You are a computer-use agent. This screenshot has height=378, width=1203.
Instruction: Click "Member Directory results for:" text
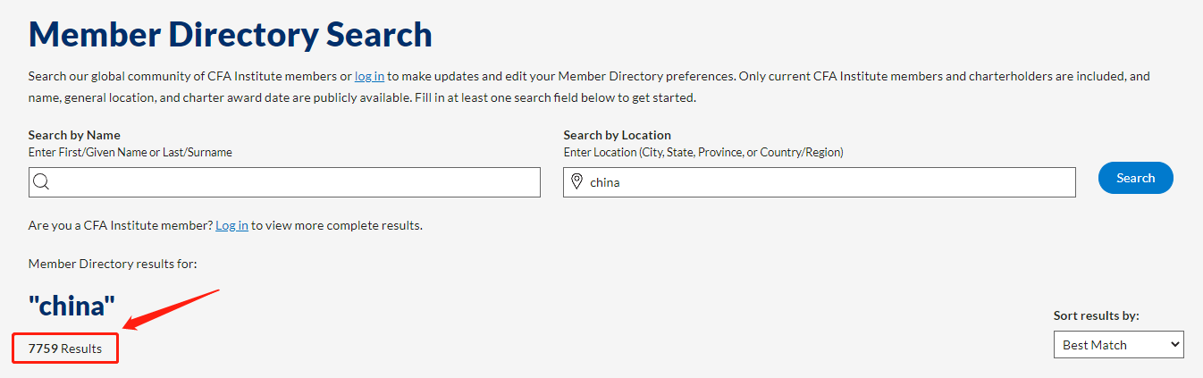point(113,265)
